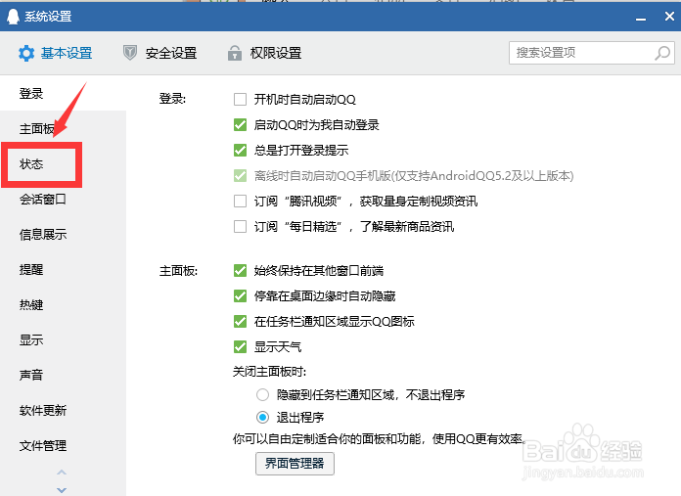Viewport: 681px width, 496px height.
Task: Uncheck the 显示天气 checkbox
Action: [x=240, y=346]
